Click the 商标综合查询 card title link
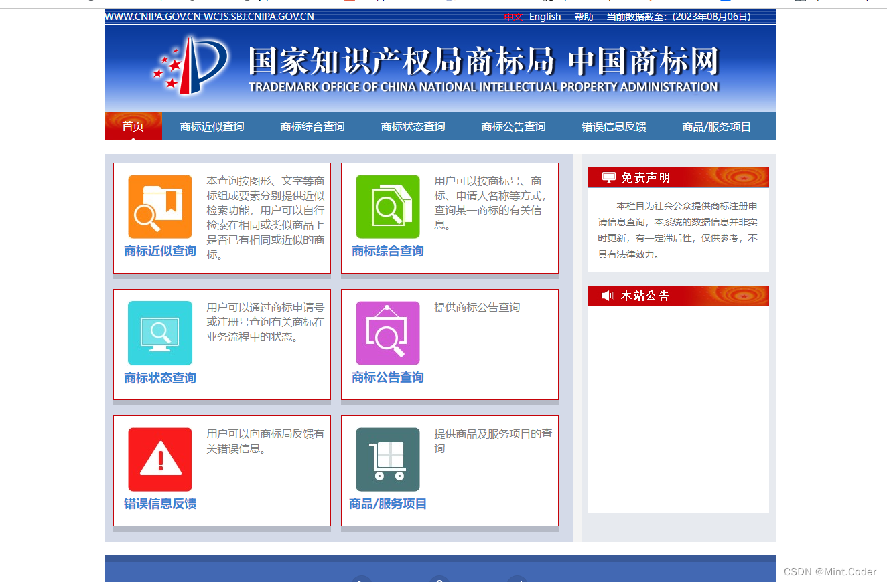887x582 pixels. pos(388,251)
